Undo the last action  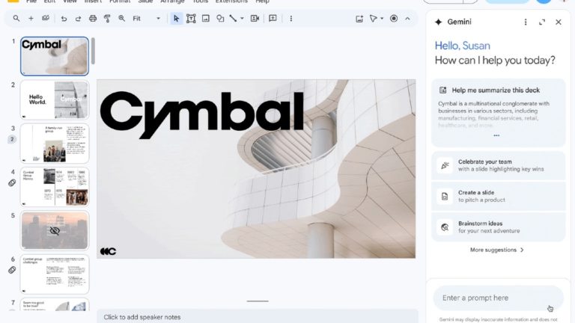64,18
